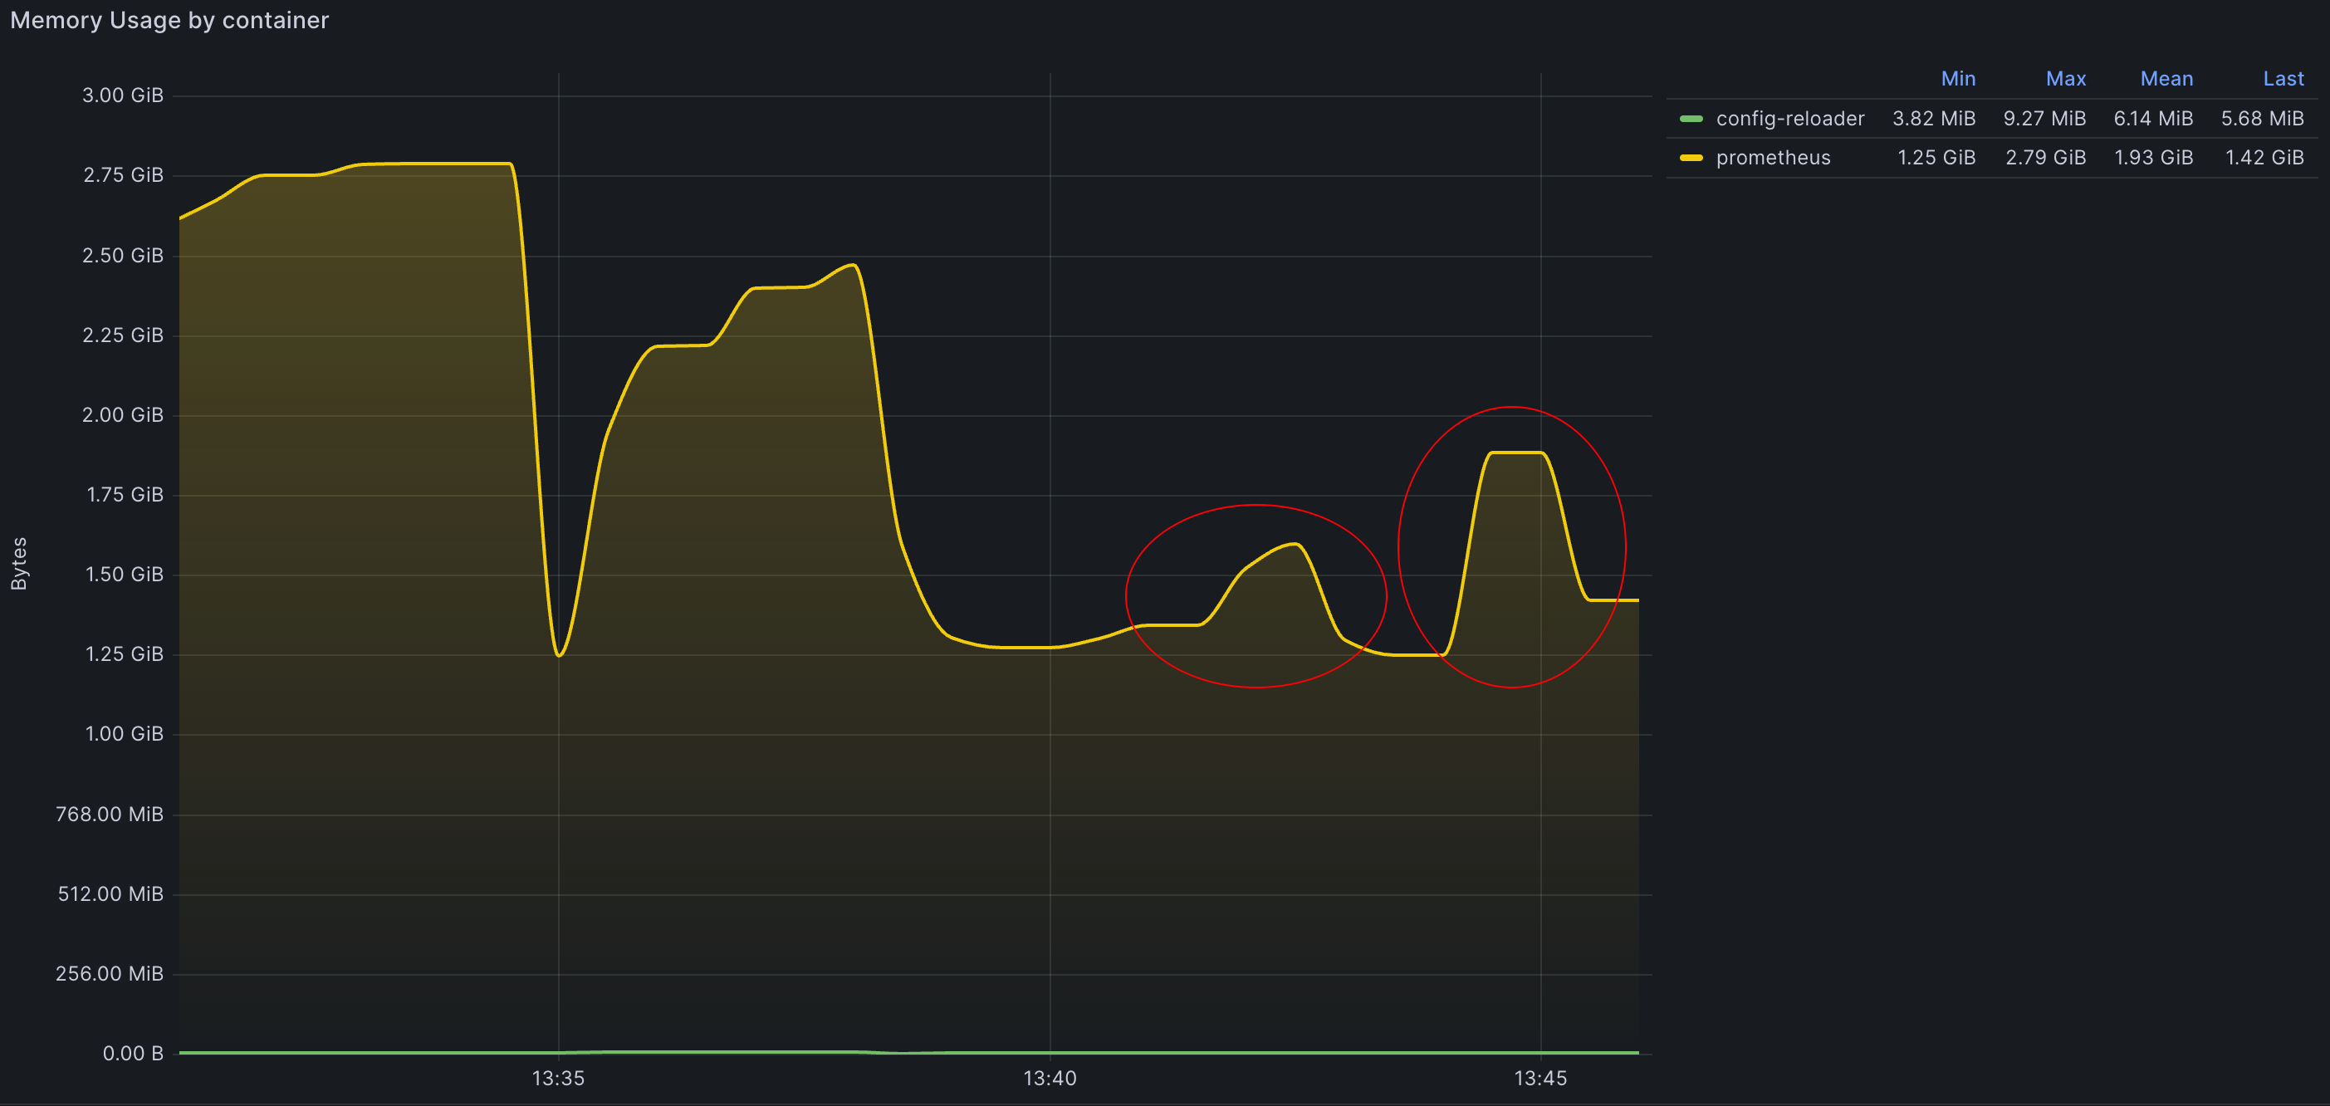Screen dimensions: 2330x1106
Task: Sort legend by the Last column
Action: click(2283, 79)
